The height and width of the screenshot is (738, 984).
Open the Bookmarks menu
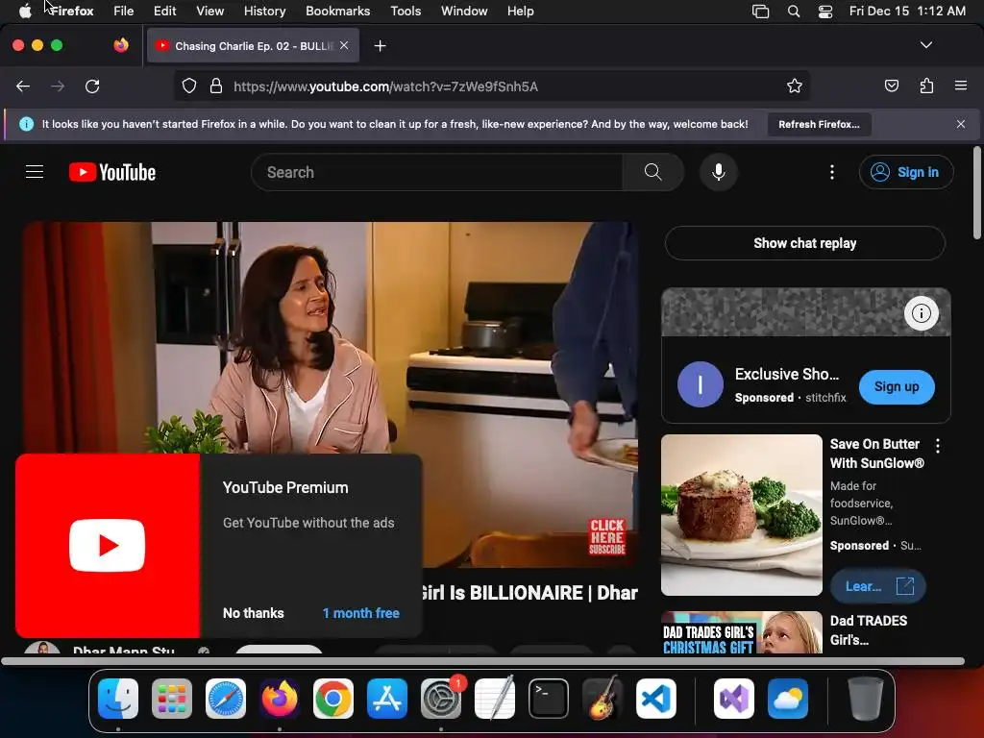337,11
